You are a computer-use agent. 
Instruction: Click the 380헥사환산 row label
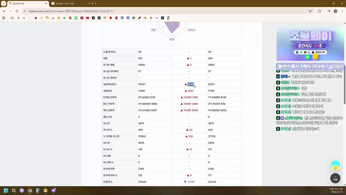[x=110, y=84]
